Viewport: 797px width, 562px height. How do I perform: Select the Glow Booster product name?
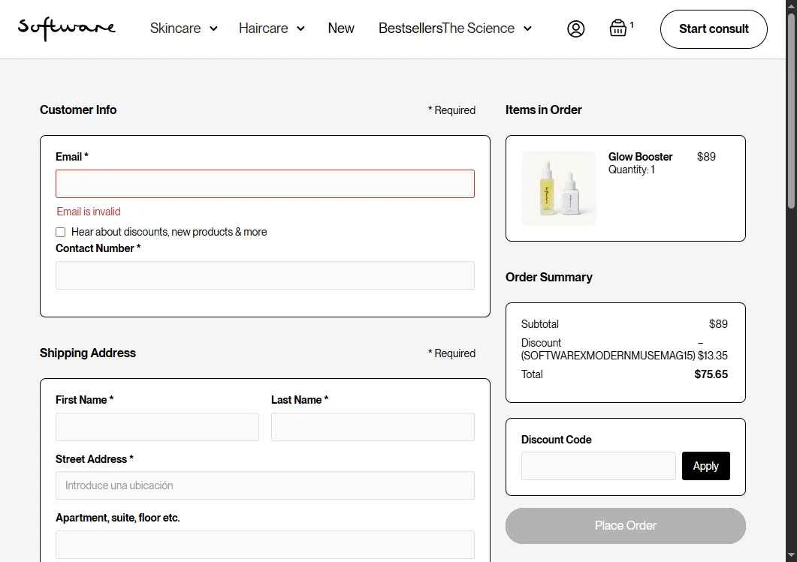pos(640,156)
